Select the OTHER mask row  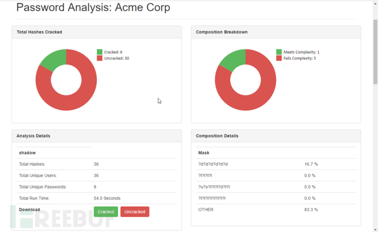276,210
